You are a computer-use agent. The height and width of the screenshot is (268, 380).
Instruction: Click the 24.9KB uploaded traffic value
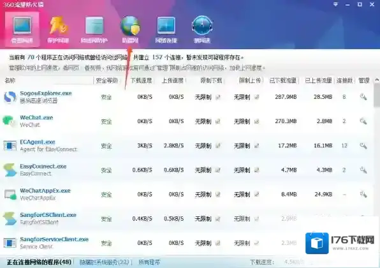323,194
